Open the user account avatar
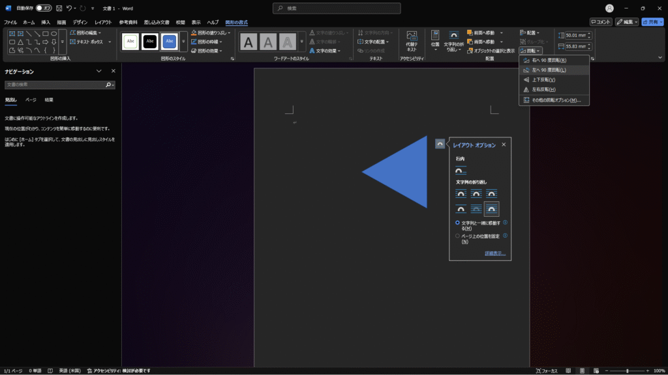 point(609,8)
